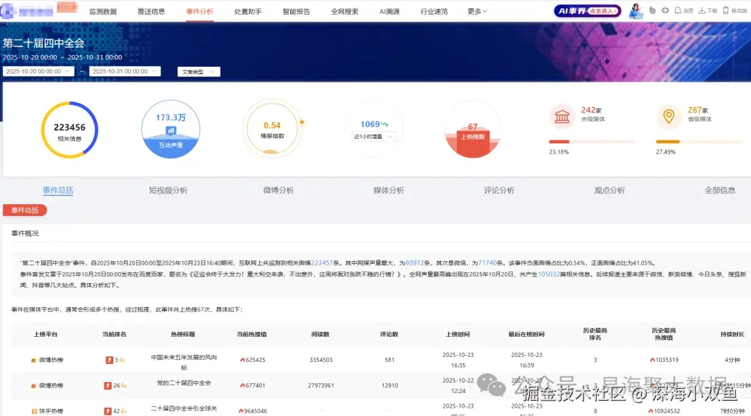
Task: Open the notification bell (消息) icon
Action: click(x=678, y=10)
